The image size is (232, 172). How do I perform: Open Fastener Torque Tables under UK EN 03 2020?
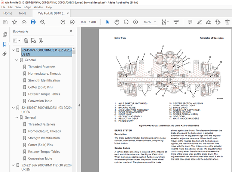coord(44,151)
